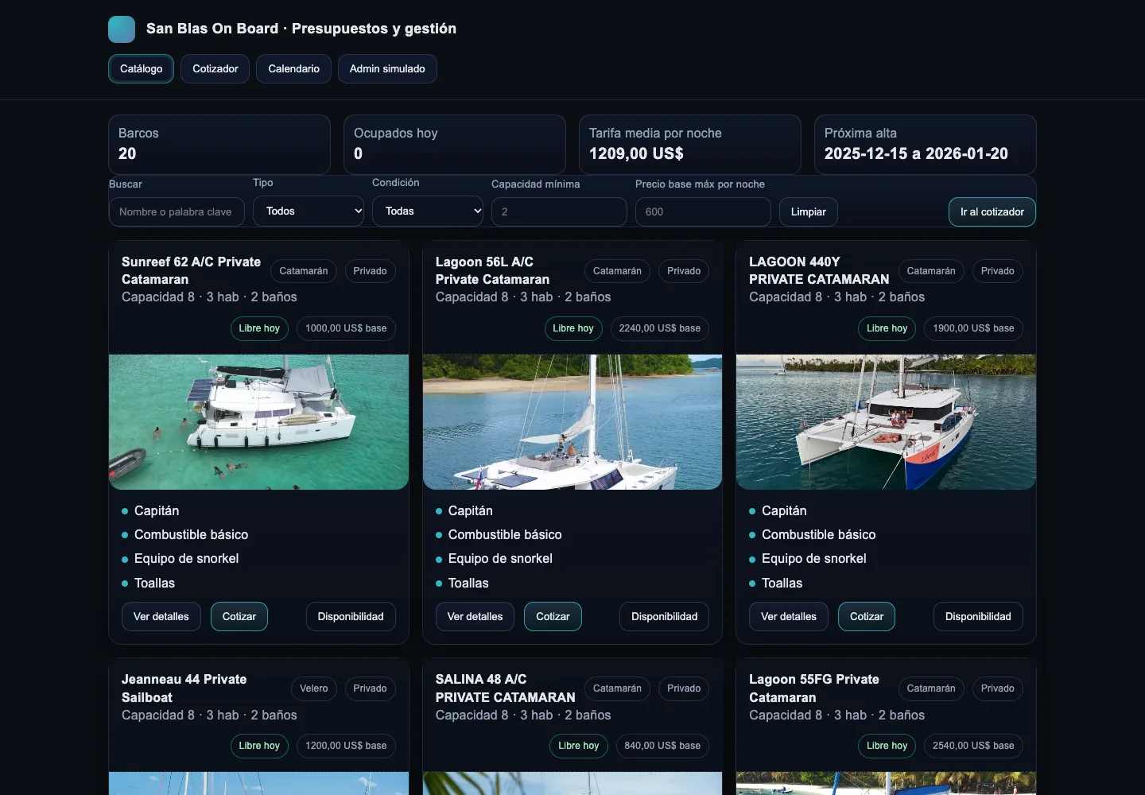Click the Libre hoy badge on LAGOON 440Y
This screenshot has height=795, width=1145.
coord(887,328)
